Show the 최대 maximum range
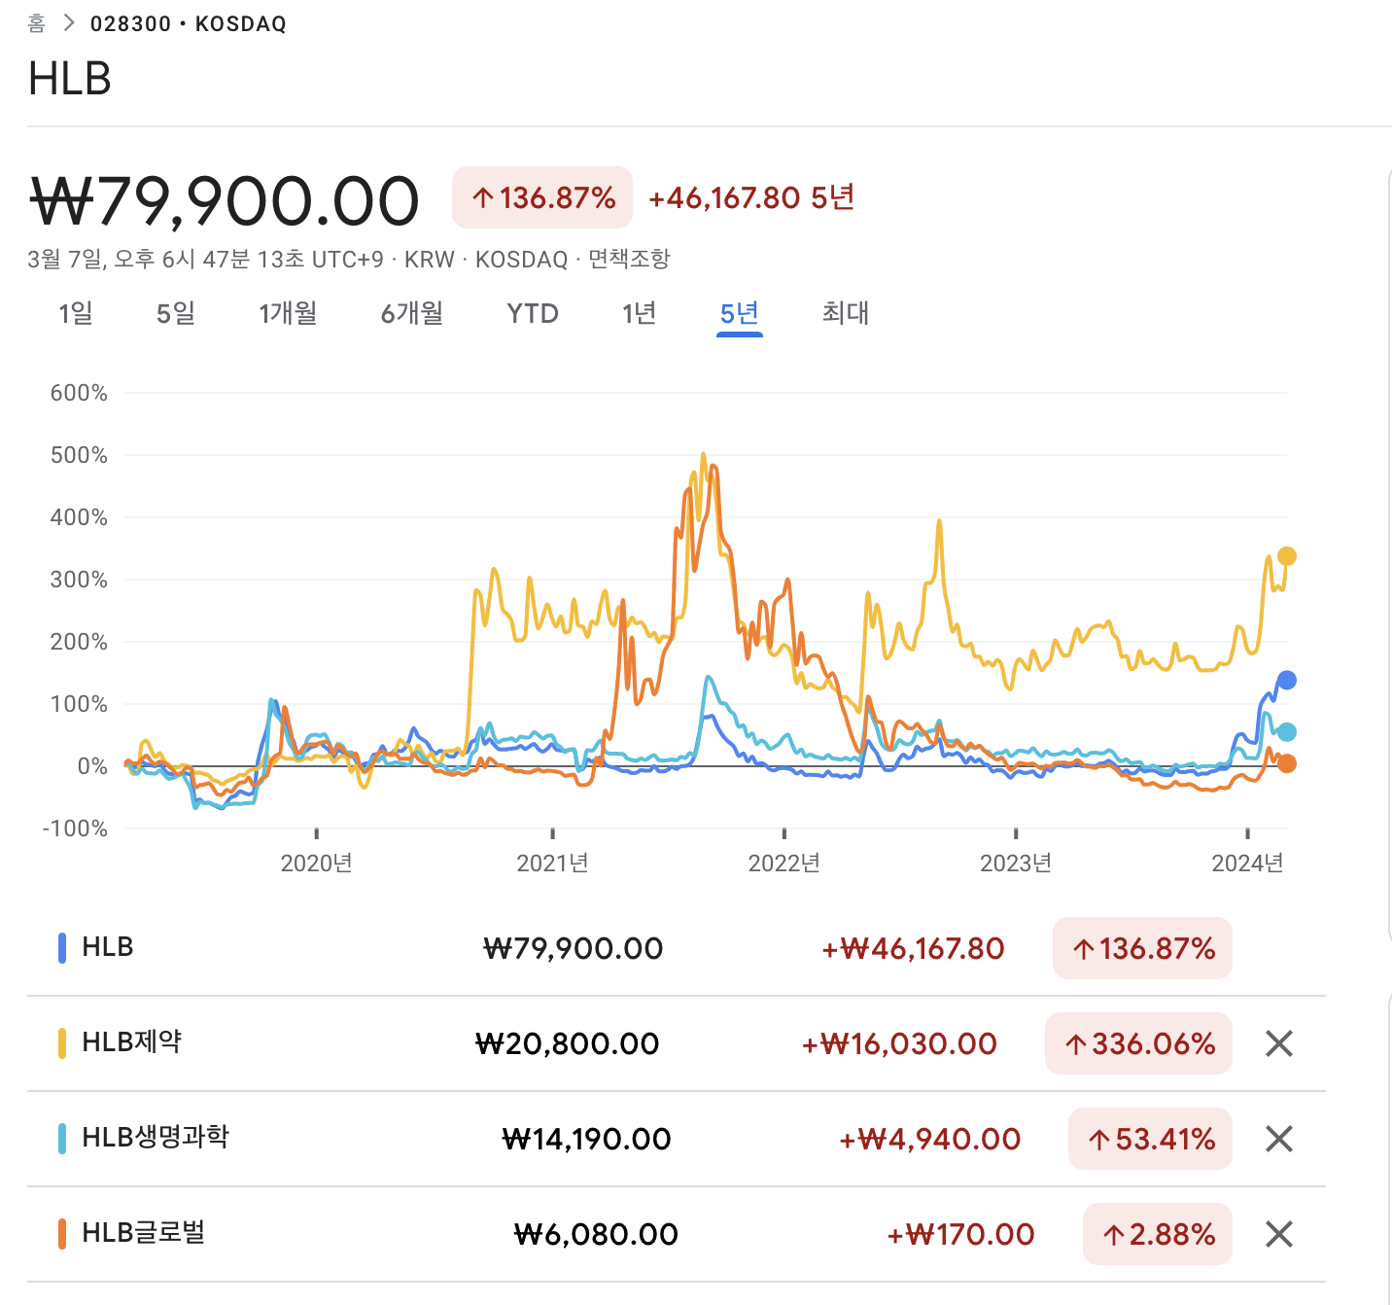The width and height of the screenshot is (1392, 1305). 846,313
